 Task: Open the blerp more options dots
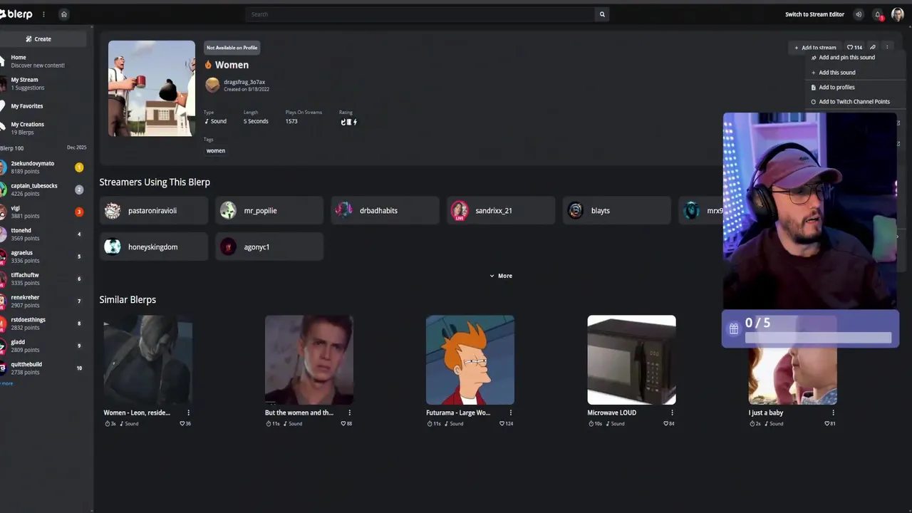coord(887,48)
